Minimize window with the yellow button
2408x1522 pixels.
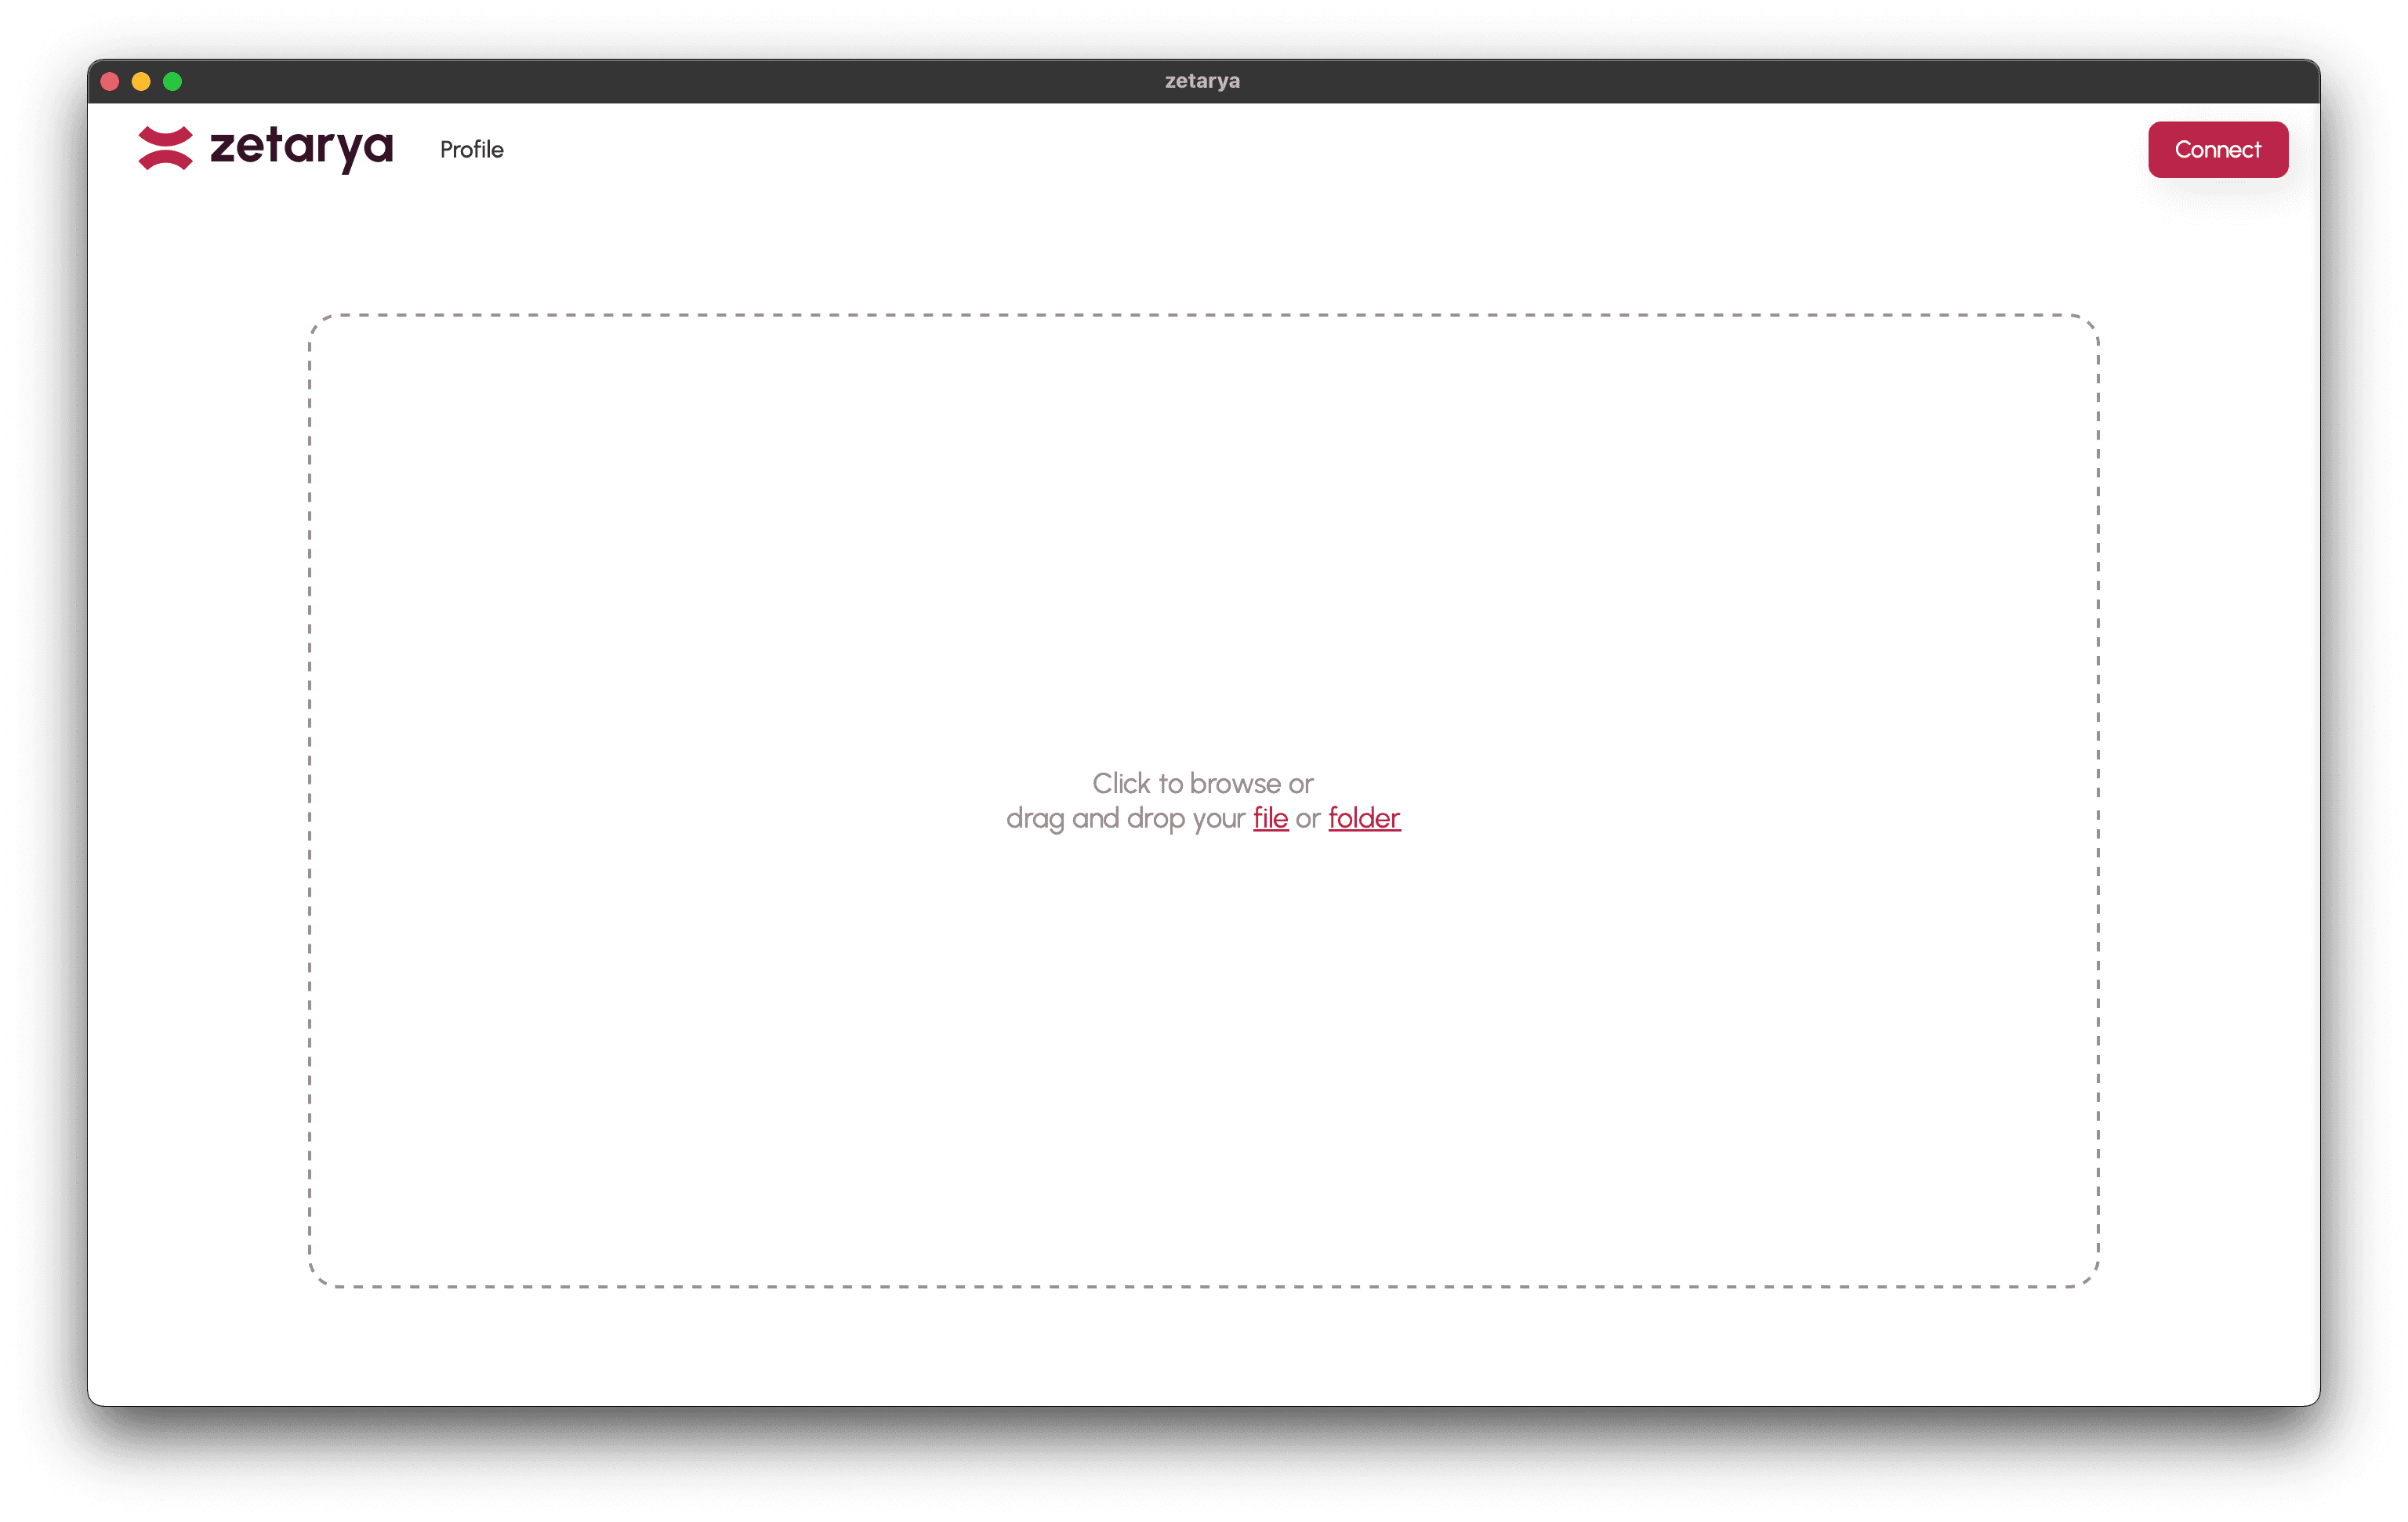click(141, 81)
